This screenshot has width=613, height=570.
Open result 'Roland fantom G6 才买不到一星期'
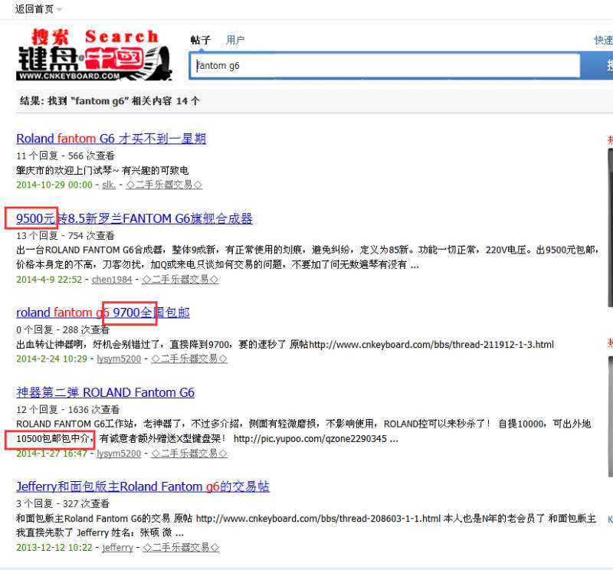click(111, 139)
